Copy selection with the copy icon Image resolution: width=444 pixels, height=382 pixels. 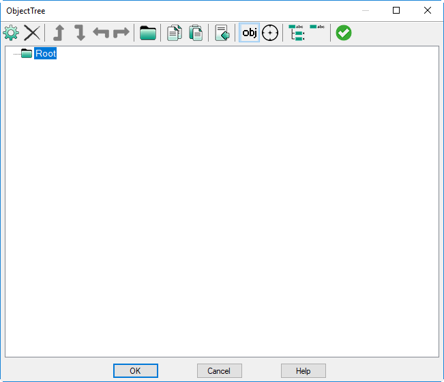175,33
